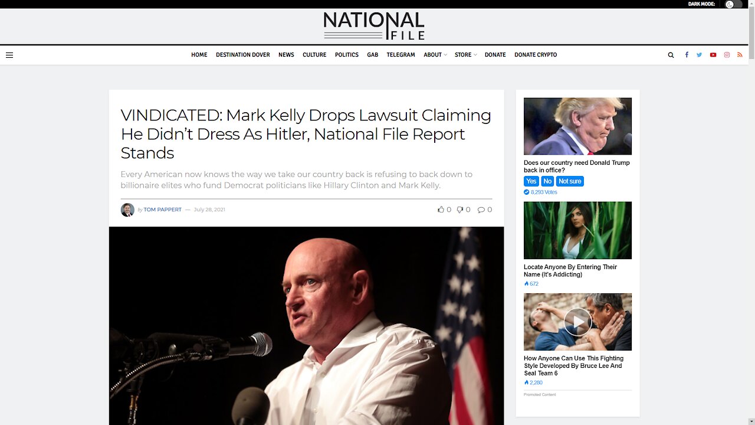Vote No in the Trump poll
Image resolution: width=755 pixels, height=425 pixels.
(x=547, y=181)
